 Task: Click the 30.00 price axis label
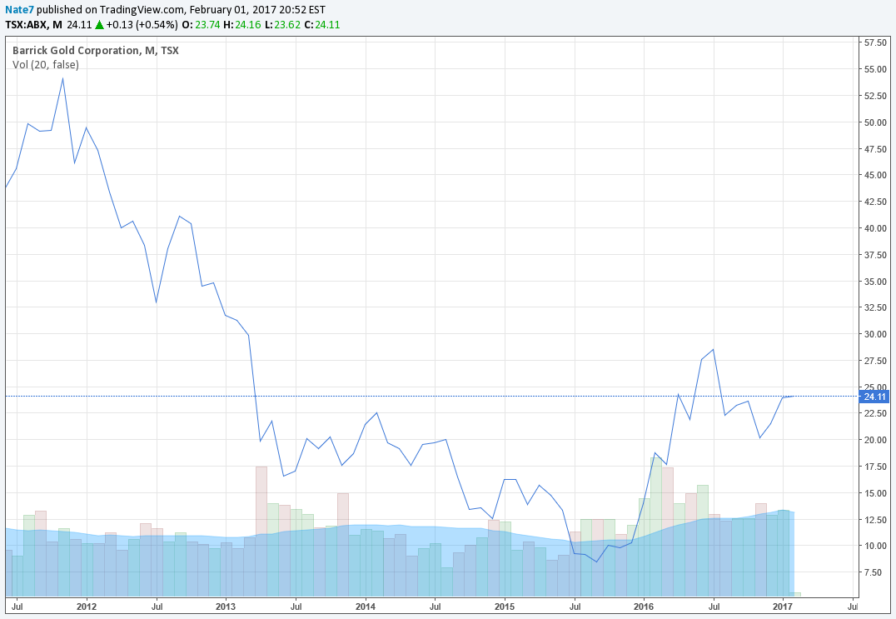point(875,334)
